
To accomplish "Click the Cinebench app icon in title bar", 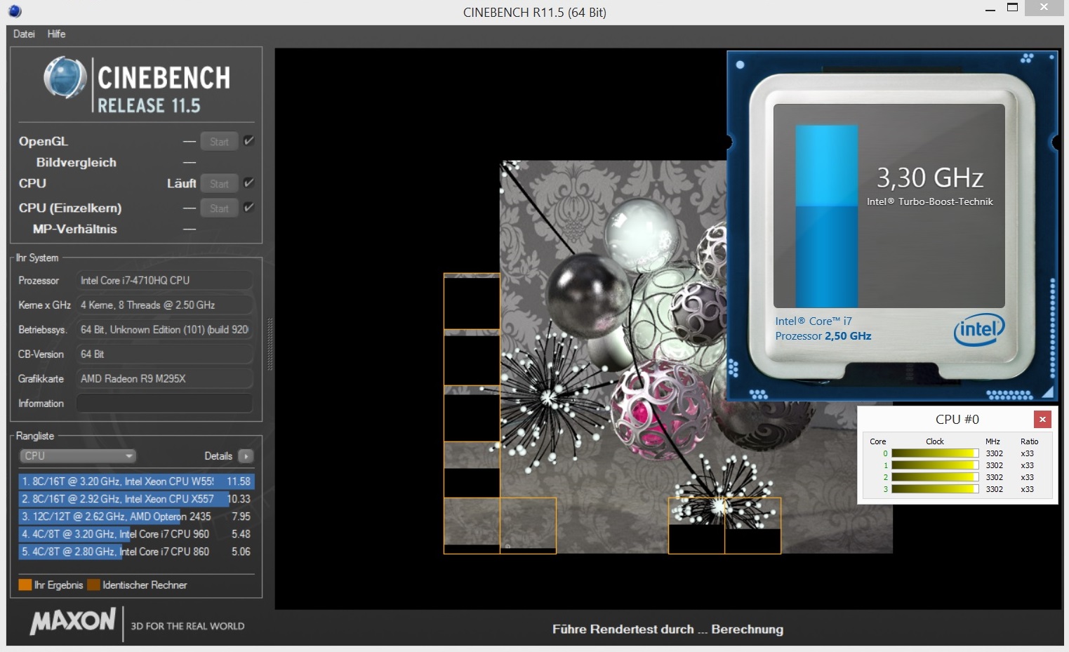I will 15,11.
